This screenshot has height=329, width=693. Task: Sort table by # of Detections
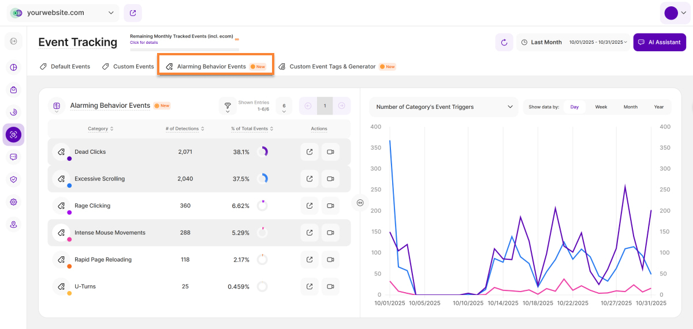(x=185, y=128)
